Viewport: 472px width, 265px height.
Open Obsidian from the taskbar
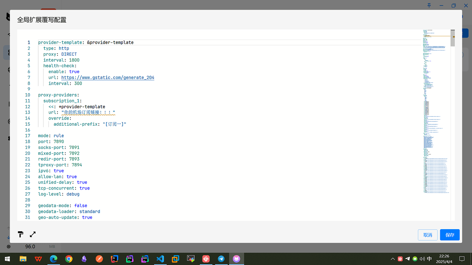pyautogui.click(x=84, y=259)
